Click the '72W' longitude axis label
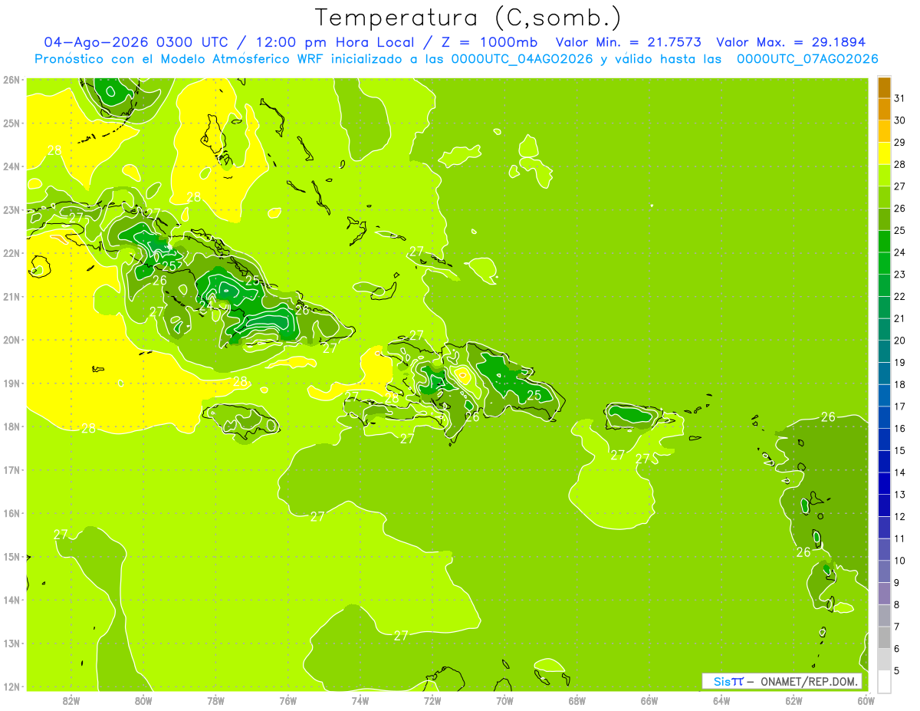Viewport: 920px width, 711px height. click(432, 700)
